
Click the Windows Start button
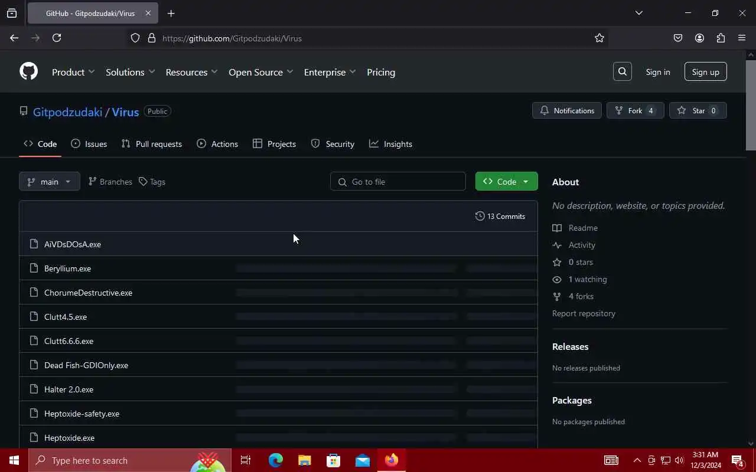14,460
